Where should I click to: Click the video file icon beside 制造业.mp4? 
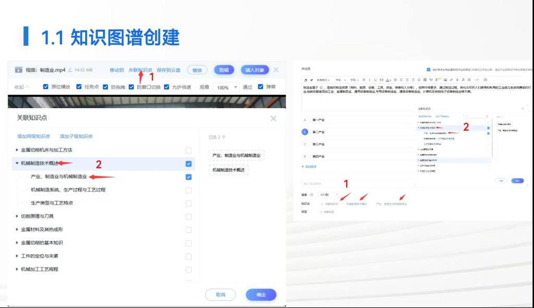click(18, 70)
